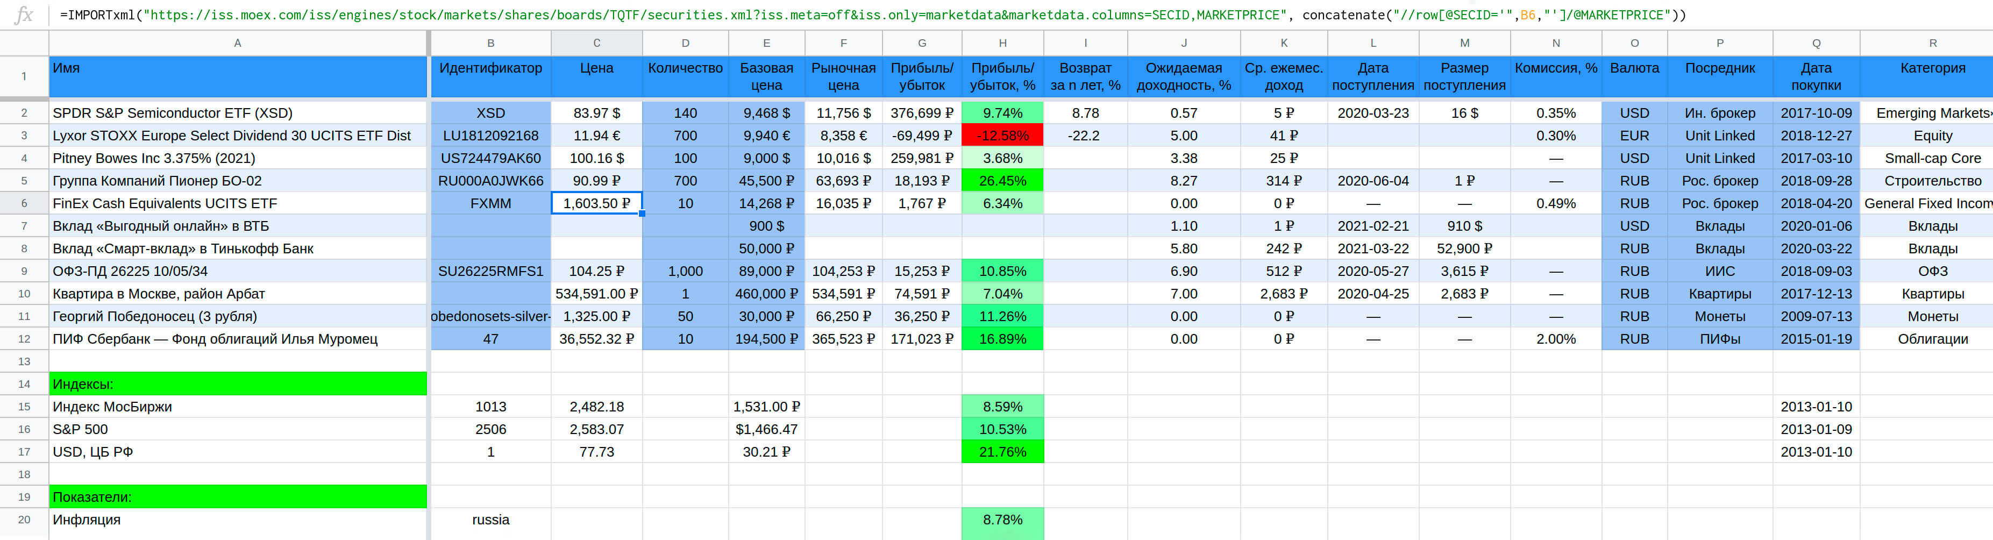Image resolution: width=1993 pixels, height=540 pixels.
Task: Select identifier cell 'FXMM'
Action: pyautogui.click(x=490, y=203)
